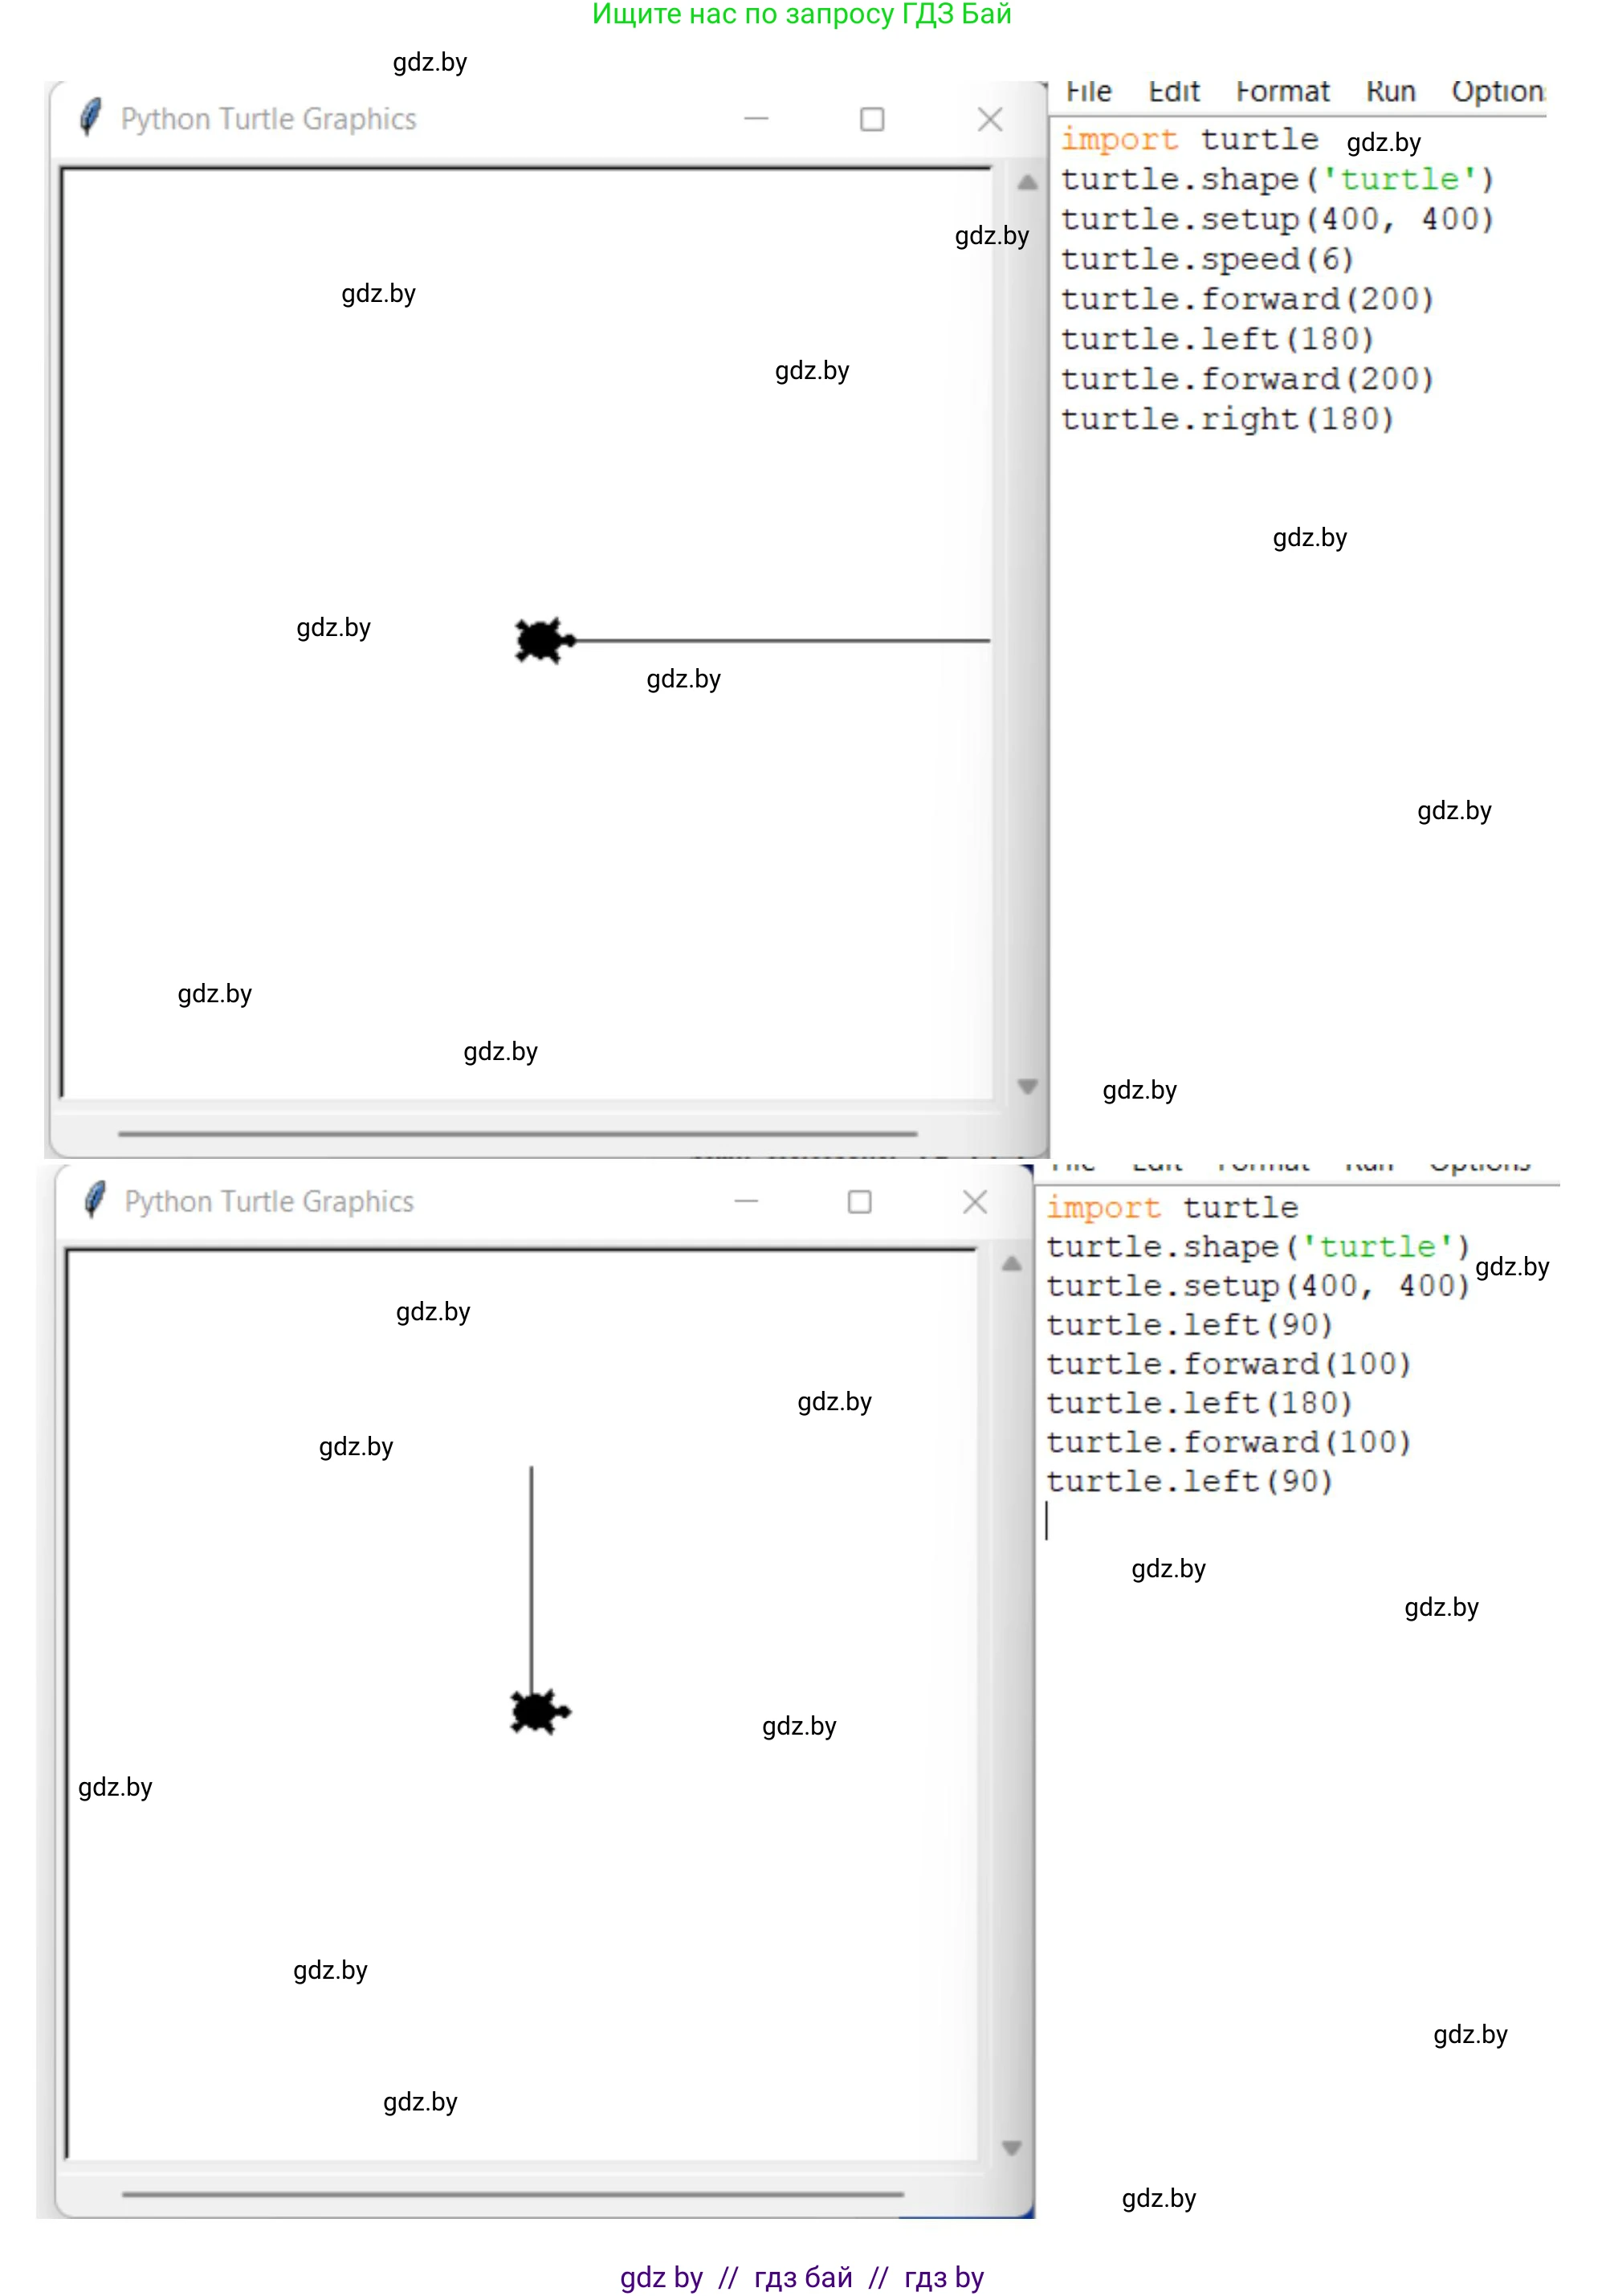Maximize the bottom Python Turtle Graphics window

click(859, 1201)
